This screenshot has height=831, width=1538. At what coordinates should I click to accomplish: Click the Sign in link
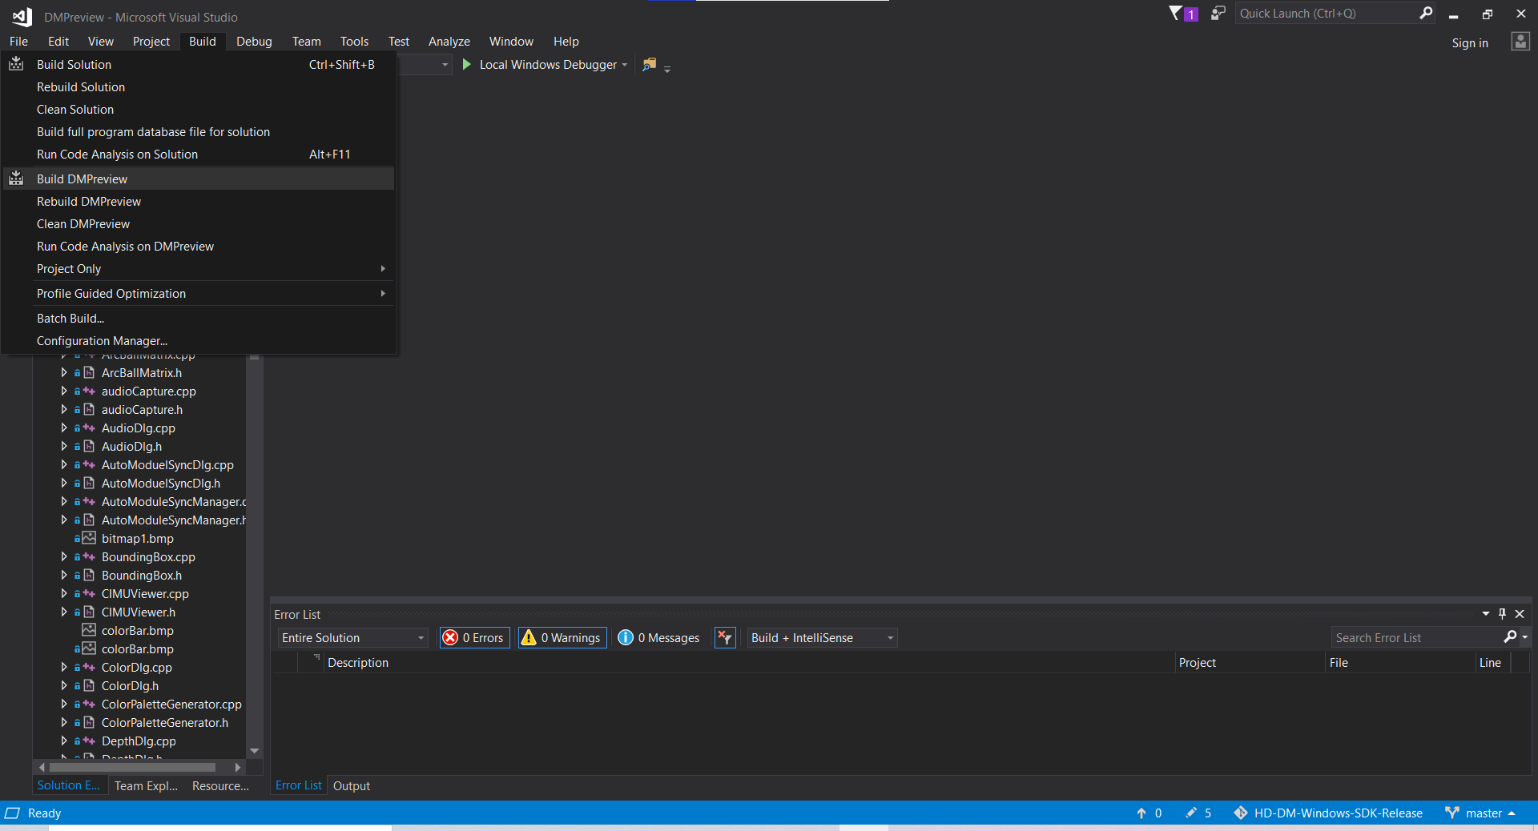pyautogui.click(x=1470, y=42)
